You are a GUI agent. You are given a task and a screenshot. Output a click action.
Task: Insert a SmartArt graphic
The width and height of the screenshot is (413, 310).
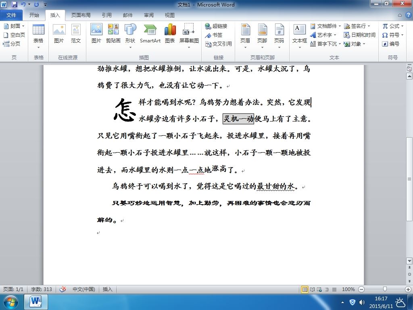point(150,34)
